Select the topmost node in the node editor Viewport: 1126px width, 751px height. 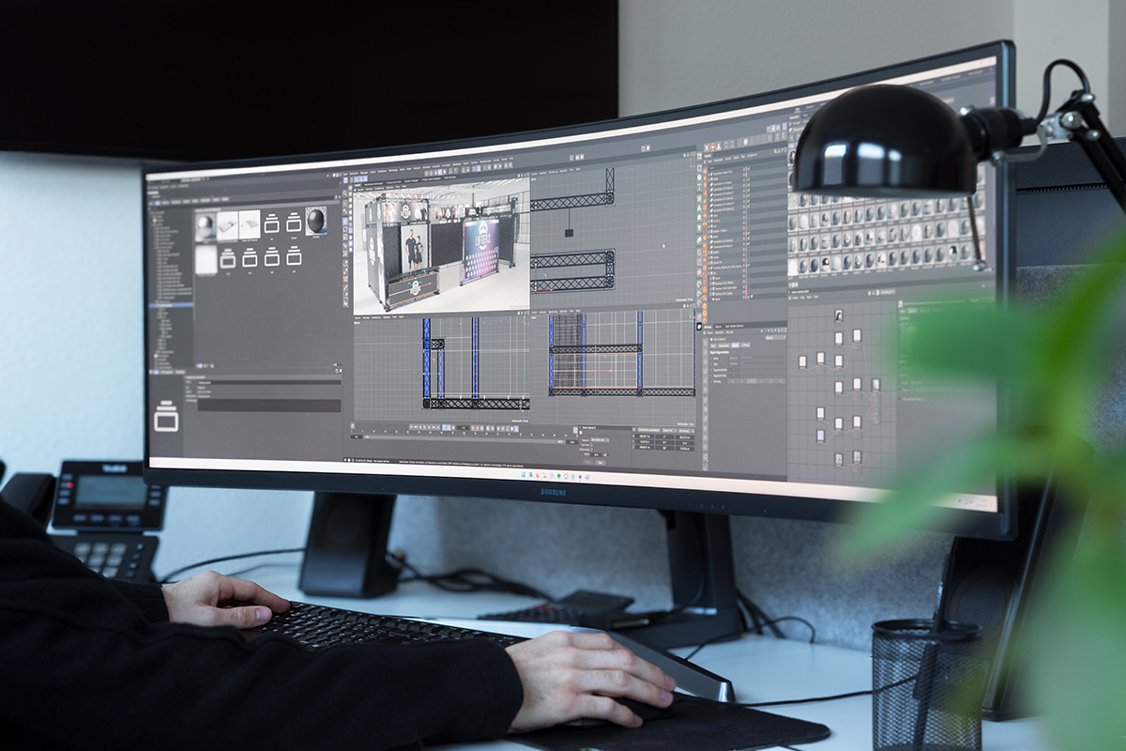point(838,315)
